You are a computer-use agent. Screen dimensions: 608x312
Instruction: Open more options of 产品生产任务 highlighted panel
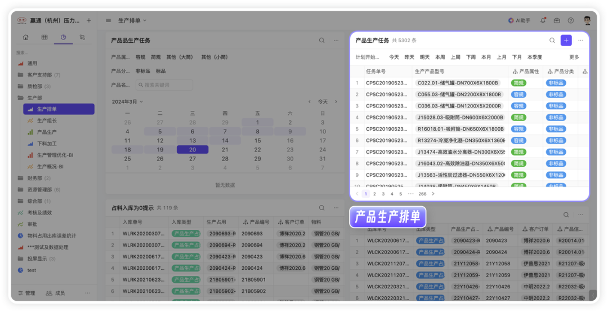[580, 41]
